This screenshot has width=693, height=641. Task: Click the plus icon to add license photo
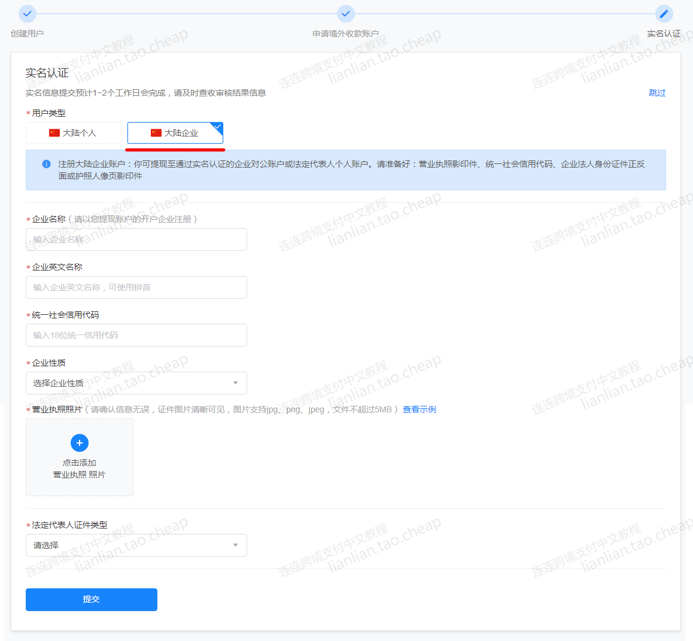pos(80,442)
